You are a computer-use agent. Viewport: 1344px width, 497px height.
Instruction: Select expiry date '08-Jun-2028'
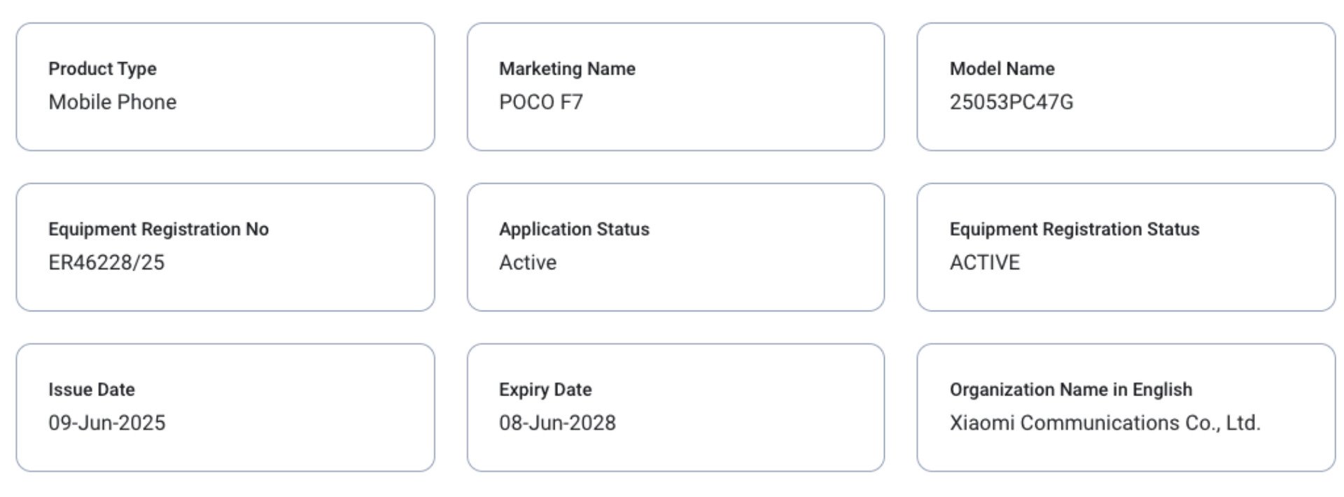pos(557,423)
